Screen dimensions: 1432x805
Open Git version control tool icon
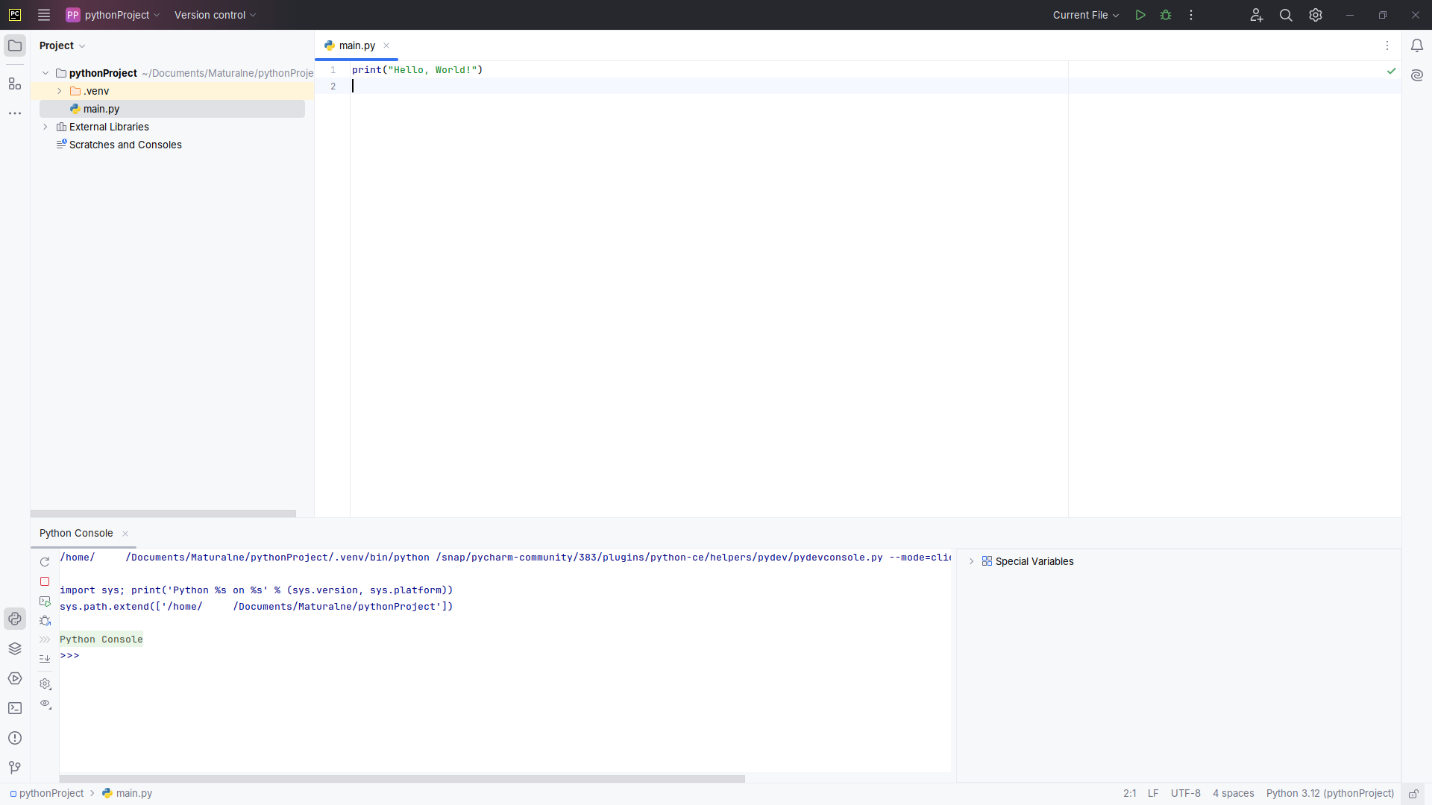[15, 768]
